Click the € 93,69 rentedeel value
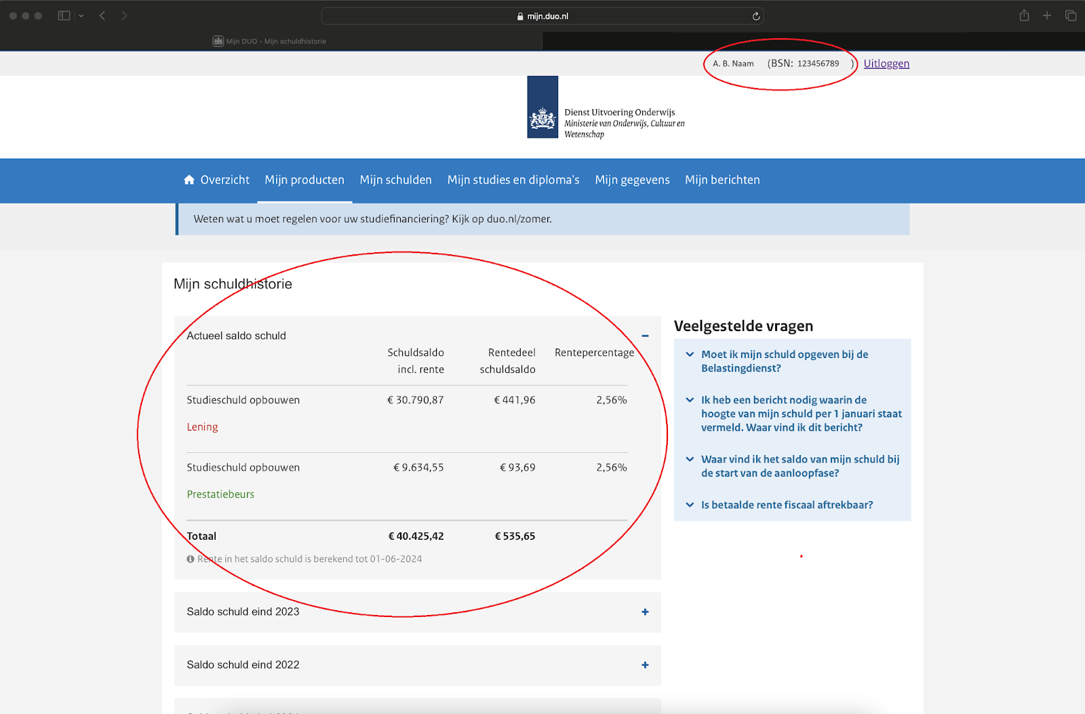 point(517,467)
